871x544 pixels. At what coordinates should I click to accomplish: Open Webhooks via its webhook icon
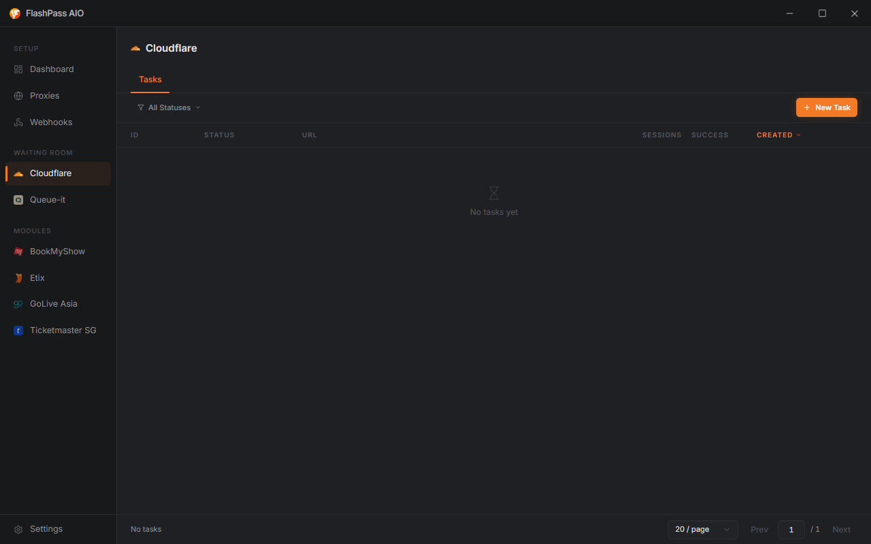pos(18,122)
